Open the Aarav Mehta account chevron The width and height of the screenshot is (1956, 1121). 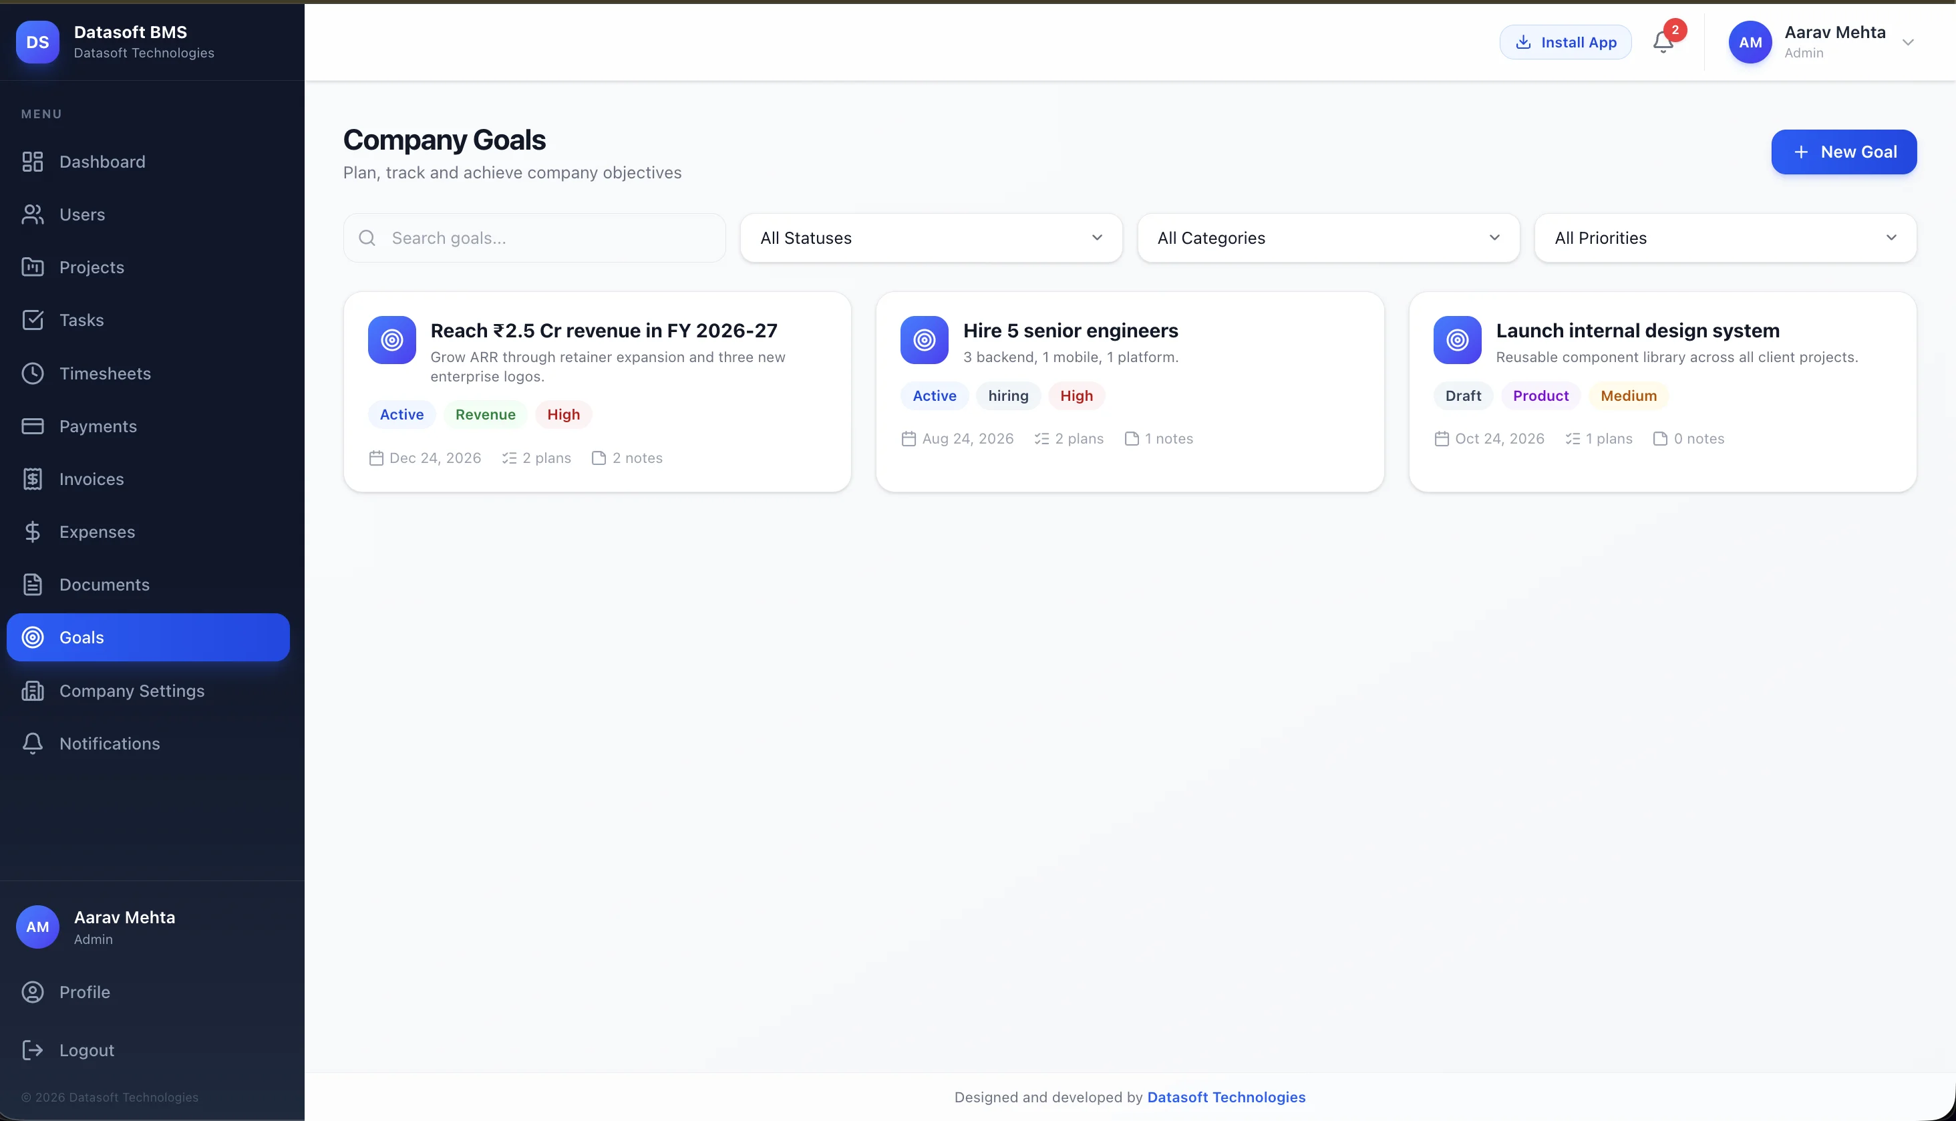click(1909, 42)
